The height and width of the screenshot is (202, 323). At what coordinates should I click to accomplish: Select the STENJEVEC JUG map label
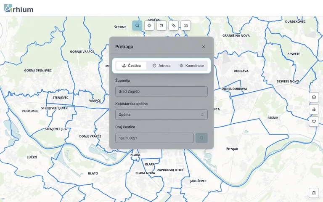click(56, 129)
